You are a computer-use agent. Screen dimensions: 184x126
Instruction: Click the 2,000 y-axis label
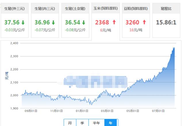14,95
